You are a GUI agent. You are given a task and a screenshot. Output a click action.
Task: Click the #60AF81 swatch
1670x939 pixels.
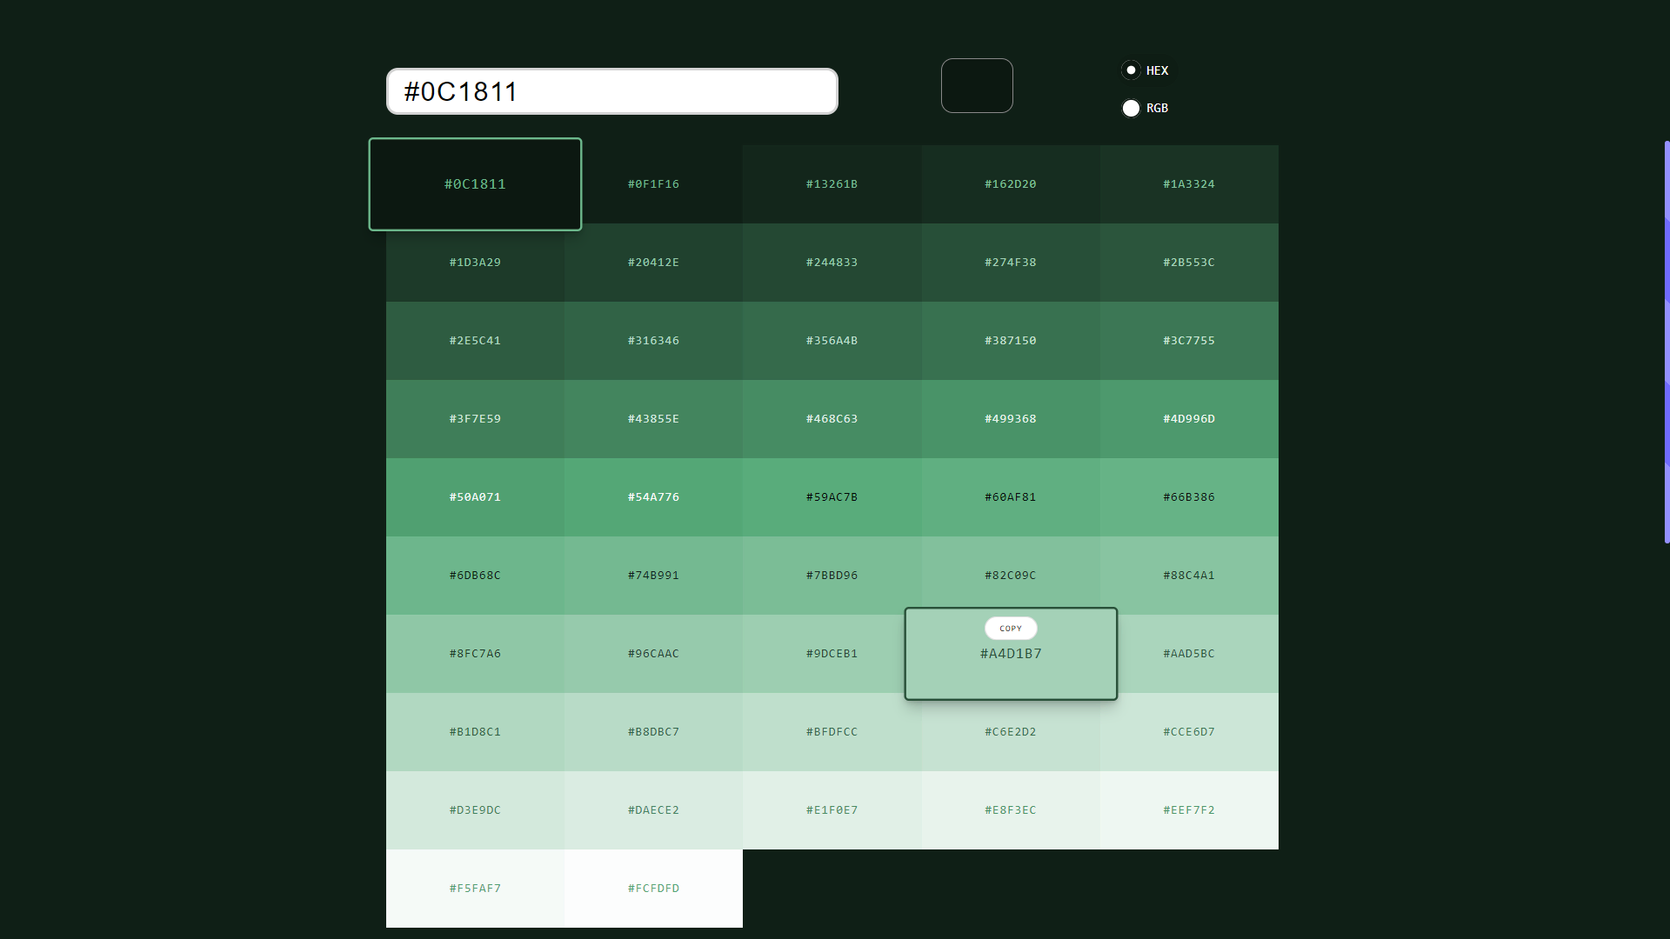point(1011,497)
